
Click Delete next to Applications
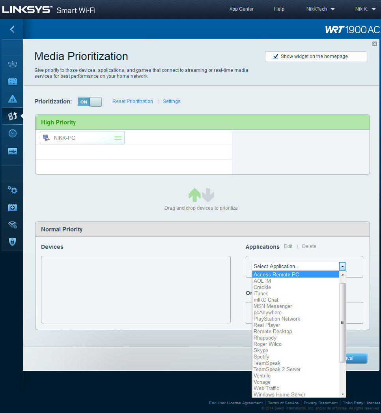(309, 246)
